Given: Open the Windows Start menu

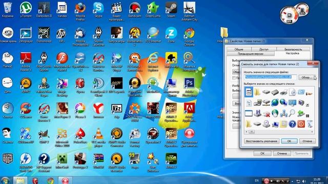Looking at the screenshot, I should tap(5, 180).
